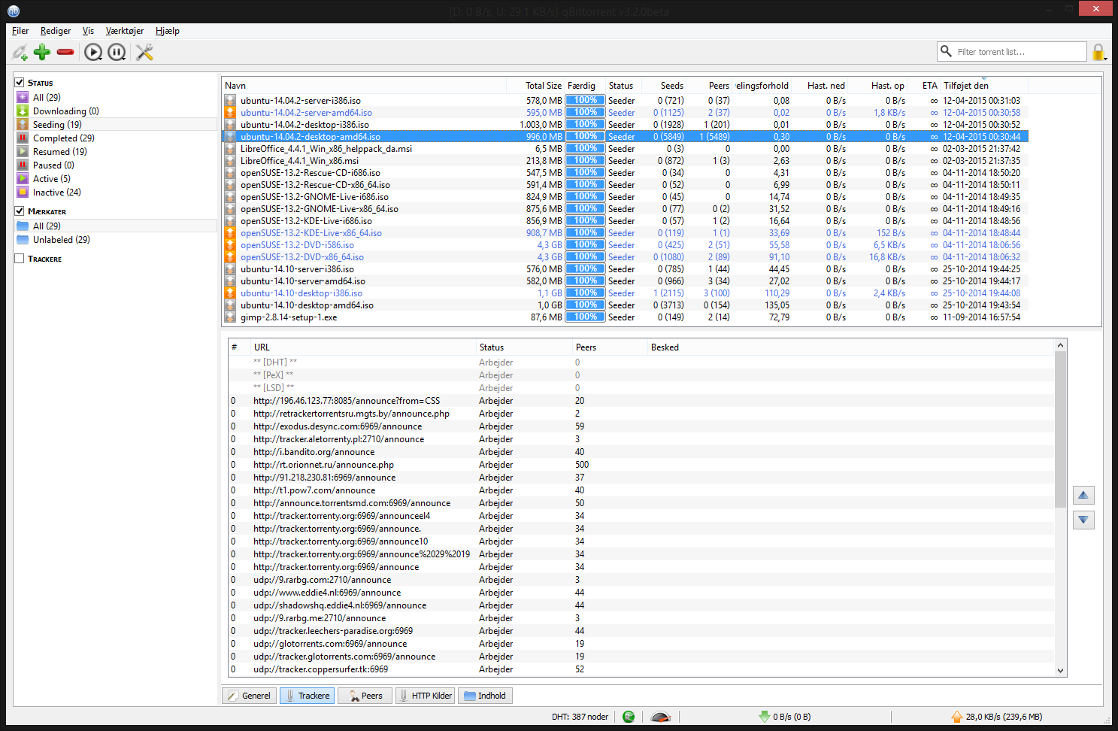
Task: Click progress bar of LibreOffice_4.4.1_Win_x86.msi
Action: tap(585, 160)
